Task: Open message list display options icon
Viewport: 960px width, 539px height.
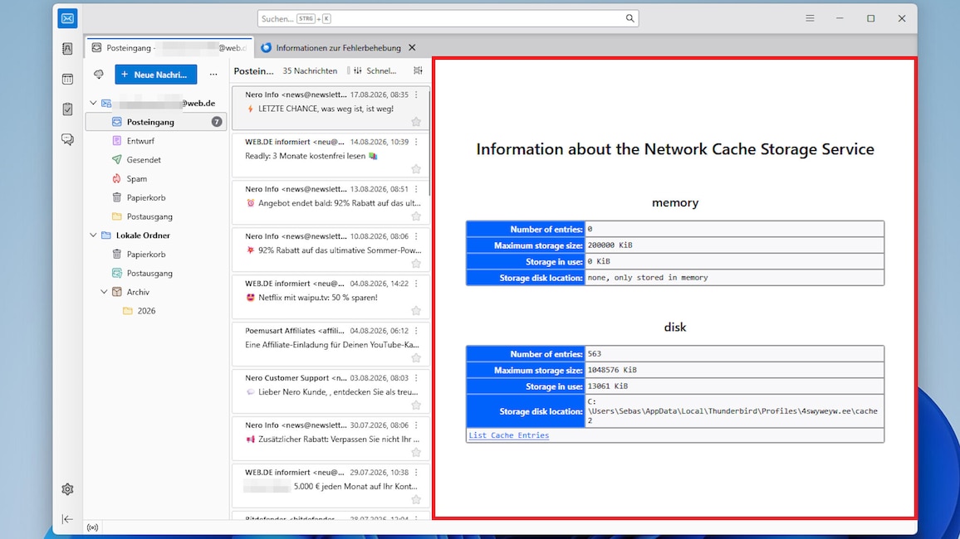Action: coord(418,70)
